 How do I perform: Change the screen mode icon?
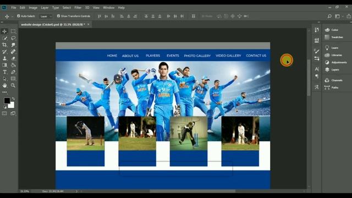pyautogui.click(x=13, y=113)
